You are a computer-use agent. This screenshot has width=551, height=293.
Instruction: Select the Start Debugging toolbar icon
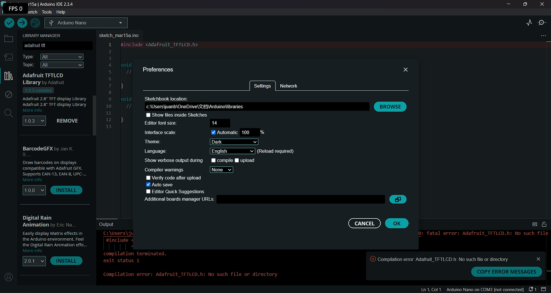tap(35, 23)
